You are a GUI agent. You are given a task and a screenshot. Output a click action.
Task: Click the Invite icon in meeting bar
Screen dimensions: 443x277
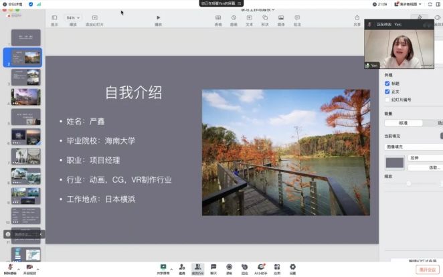click(x=181, y=267)
